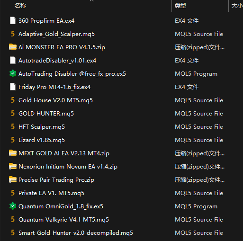Sort files by the 类型 column header
This screenshot has height=241, width=243.
[180, 6]
